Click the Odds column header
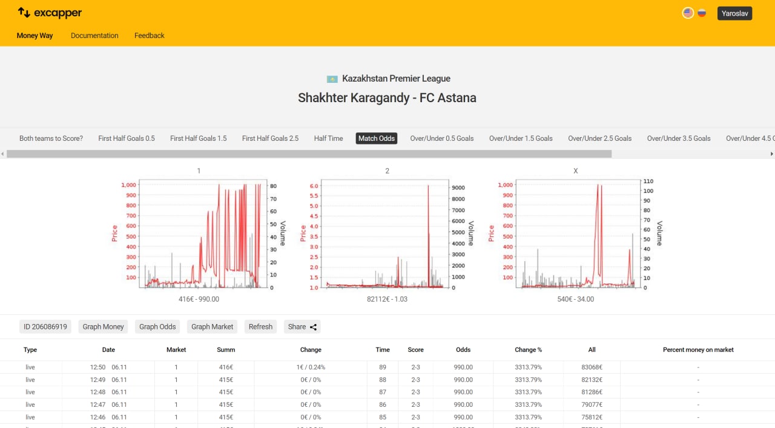This screenshot has height=428, width=775. (463, 350)
